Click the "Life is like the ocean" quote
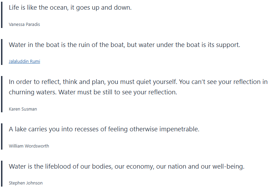Image resolution: width=279 pixels, height=189 pixels. [70, 8]
